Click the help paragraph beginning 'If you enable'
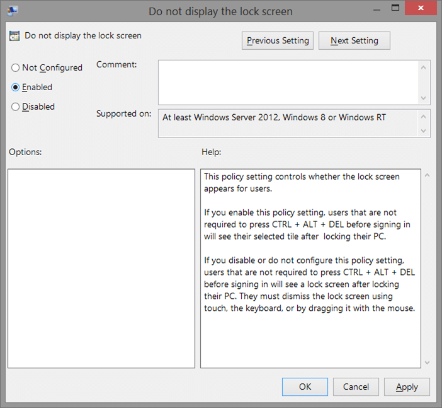 (x=307, y=224)
